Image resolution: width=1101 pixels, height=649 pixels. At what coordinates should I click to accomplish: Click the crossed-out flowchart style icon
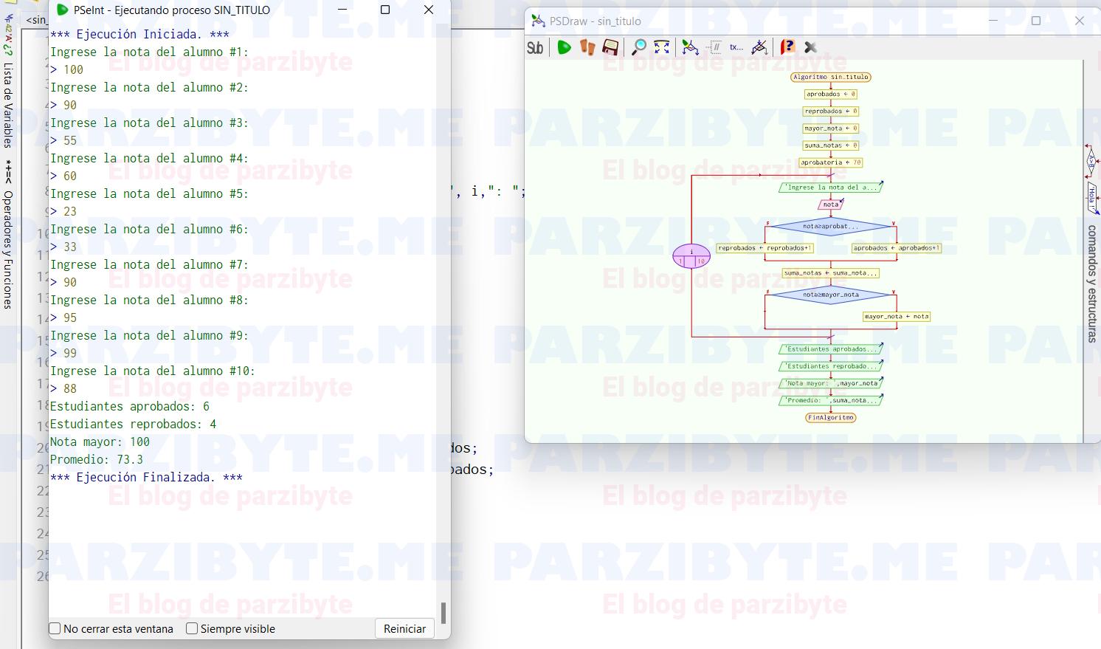759,48
